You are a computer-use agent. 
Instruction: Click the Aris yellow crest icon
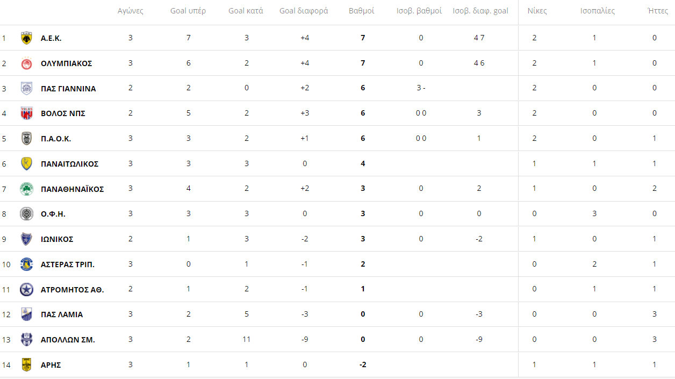(x=26, y=364)
